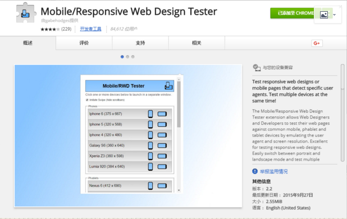The width and height of the screenshot is (347, 219).
Task: Click the Mobile/RWD Tester blue header
Action: pos(130,86)
